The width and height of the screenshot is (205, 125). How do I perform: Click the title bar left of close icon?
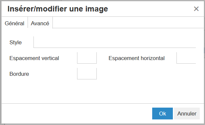point(150,9)
